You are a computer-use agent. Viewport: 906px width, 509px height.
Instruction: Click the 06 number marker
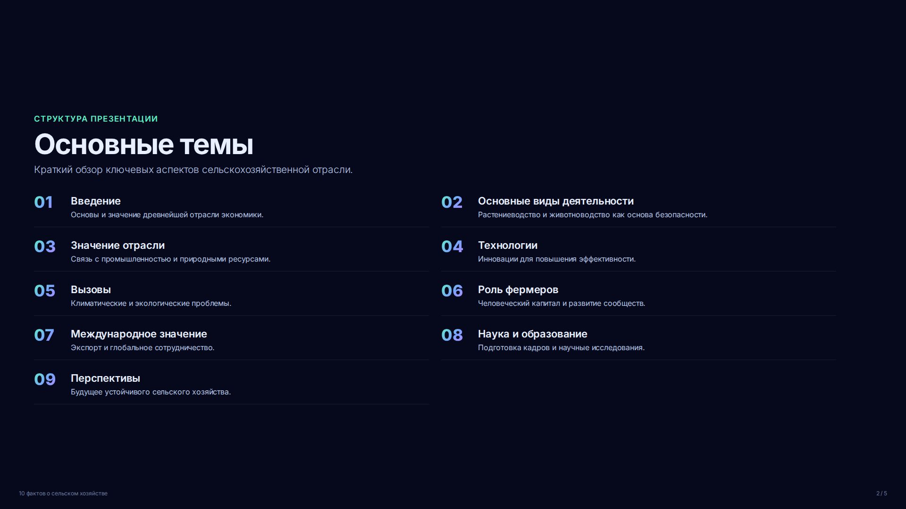452,291
